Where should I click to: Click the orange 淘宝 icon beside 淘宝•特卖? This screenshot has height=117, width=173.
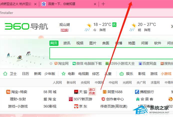tap(8, 92)
